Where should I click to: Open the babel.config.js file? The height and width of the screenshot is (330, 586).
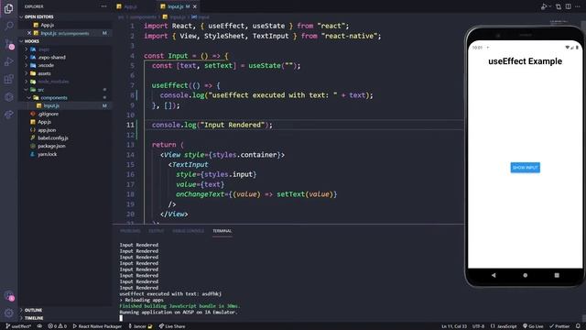pyautogui.click(x=53, y=138)
